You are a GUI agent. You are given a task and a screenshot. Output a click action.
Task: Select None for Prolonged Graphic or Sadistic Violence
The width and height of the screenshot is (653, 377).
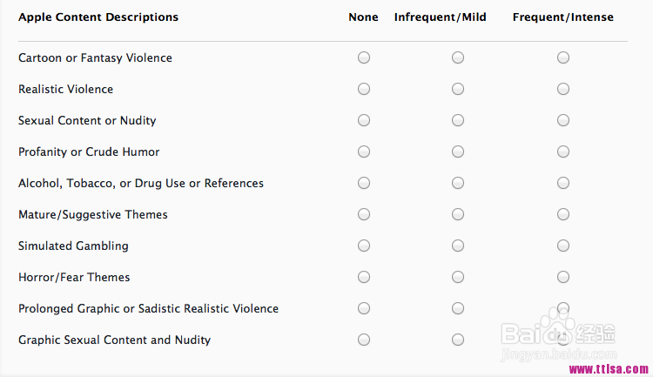(364, 308)
